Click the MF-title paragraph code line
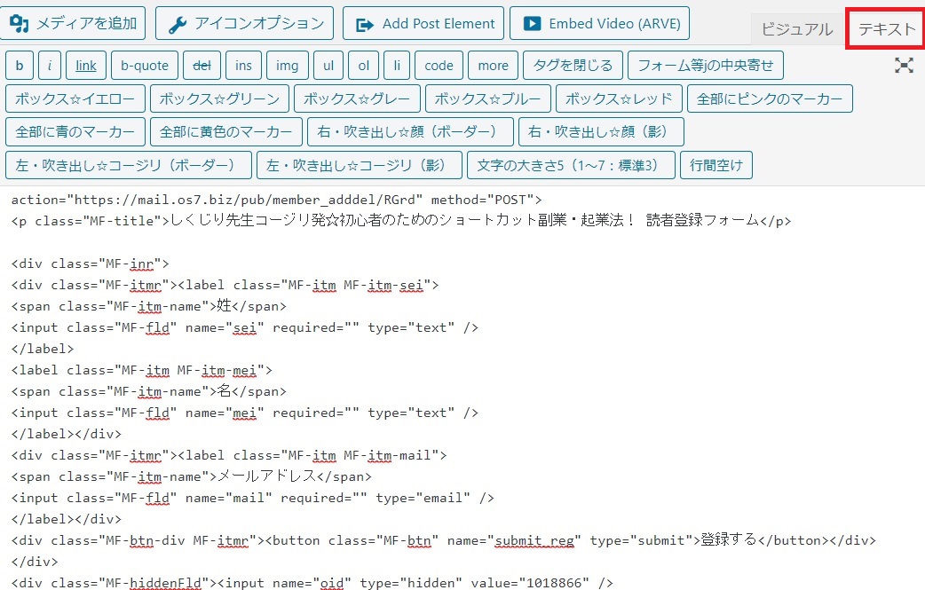Screen dimensions: 925x590 [401, 221]
